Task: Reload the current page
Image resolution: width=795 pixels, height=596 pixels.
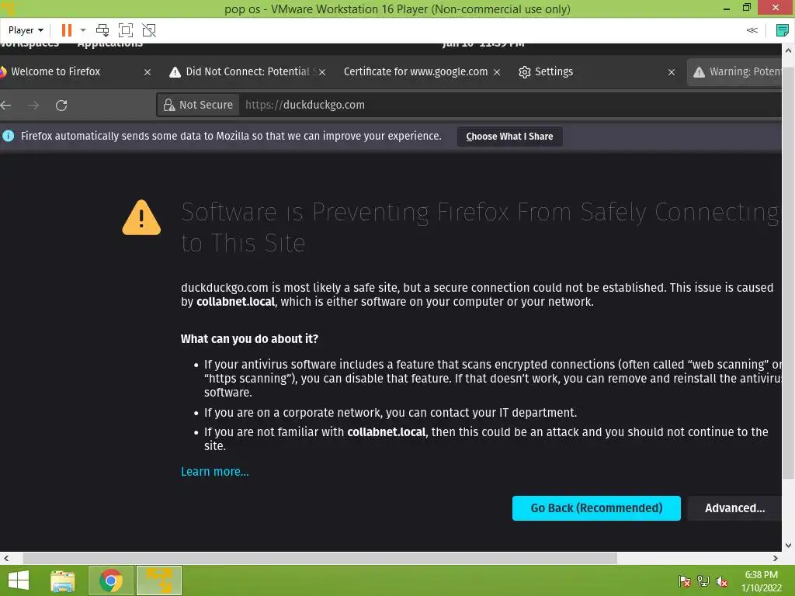Action: (x=61, y=106)
